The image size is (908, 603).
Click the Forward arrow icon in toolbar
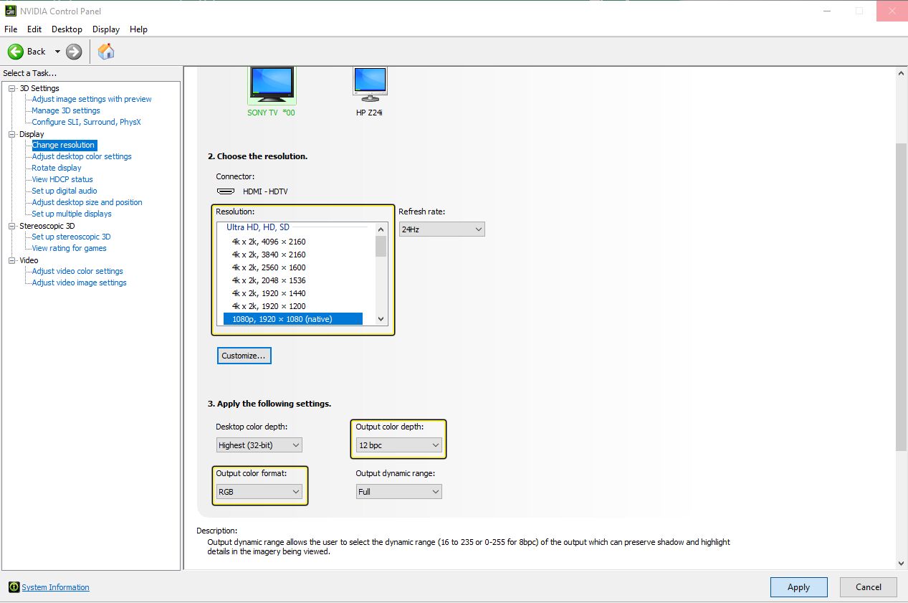(74, 52)
